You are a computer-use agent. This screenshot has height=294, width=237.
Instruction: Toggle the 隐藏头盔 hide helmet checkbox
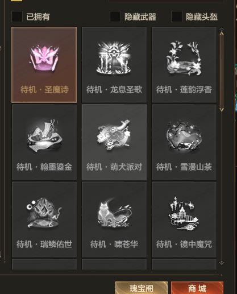click(177, 16)
